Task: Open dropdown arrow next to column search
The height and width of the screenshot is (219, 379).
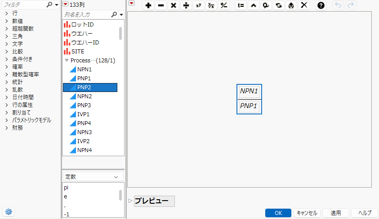Action: (121, 15)
